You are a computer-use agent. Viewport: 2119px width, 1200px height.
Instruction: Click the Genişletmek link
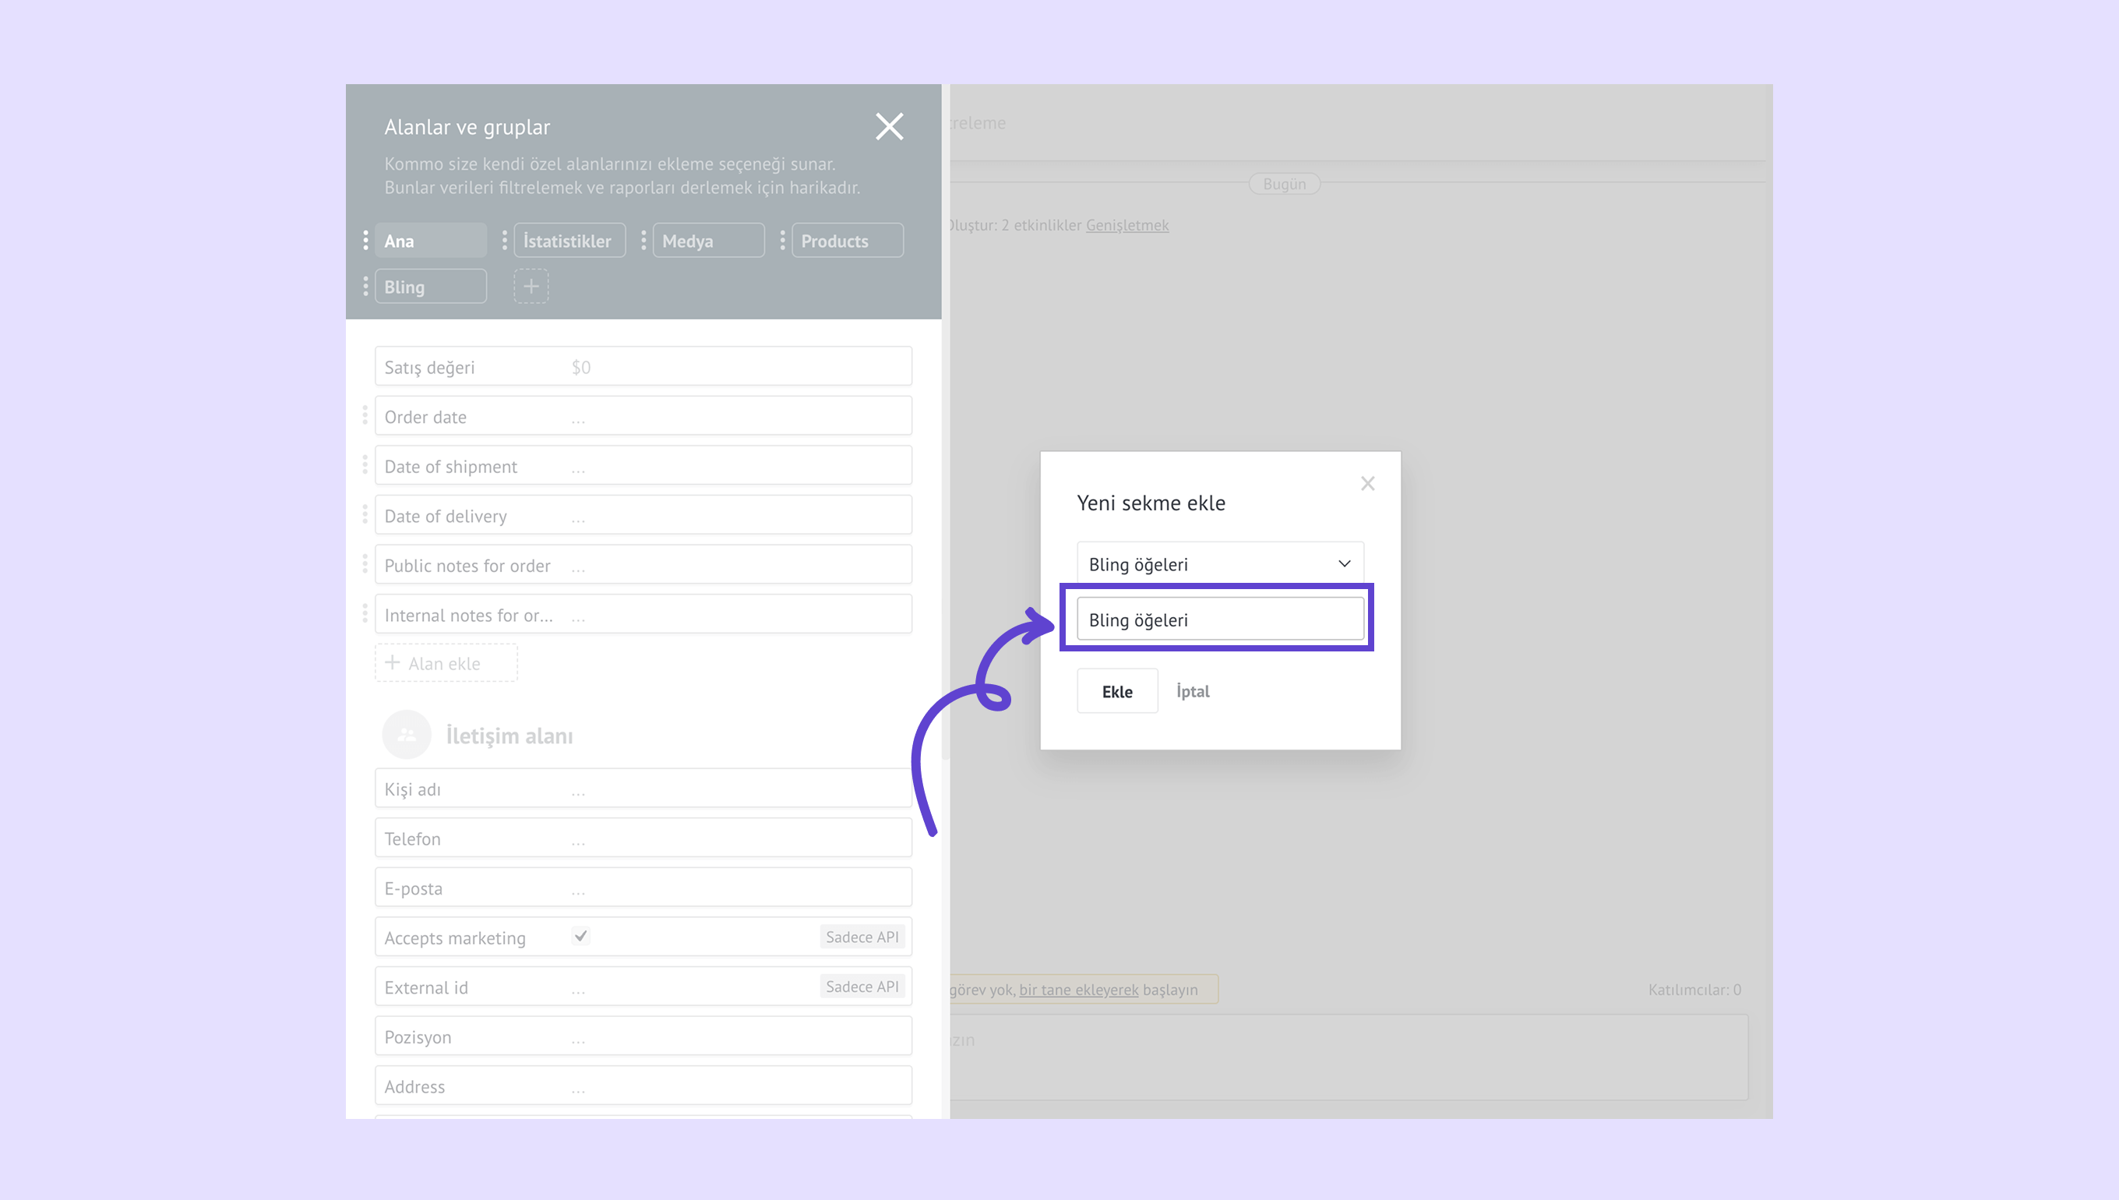[x=1126, y=225]
